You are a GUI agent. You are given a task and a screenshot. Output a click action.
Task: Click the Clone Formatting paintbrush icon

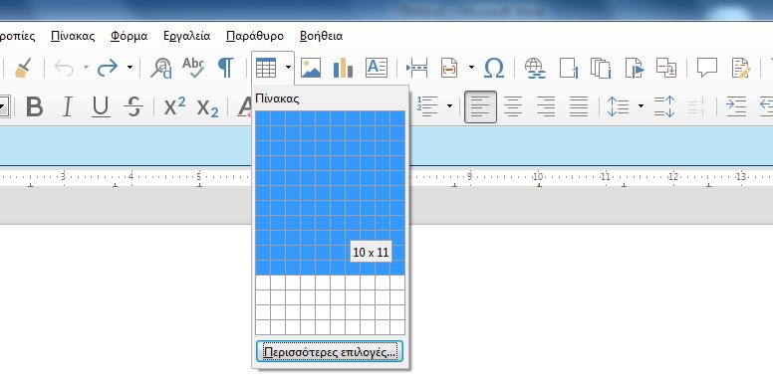(x=23, y=68)
